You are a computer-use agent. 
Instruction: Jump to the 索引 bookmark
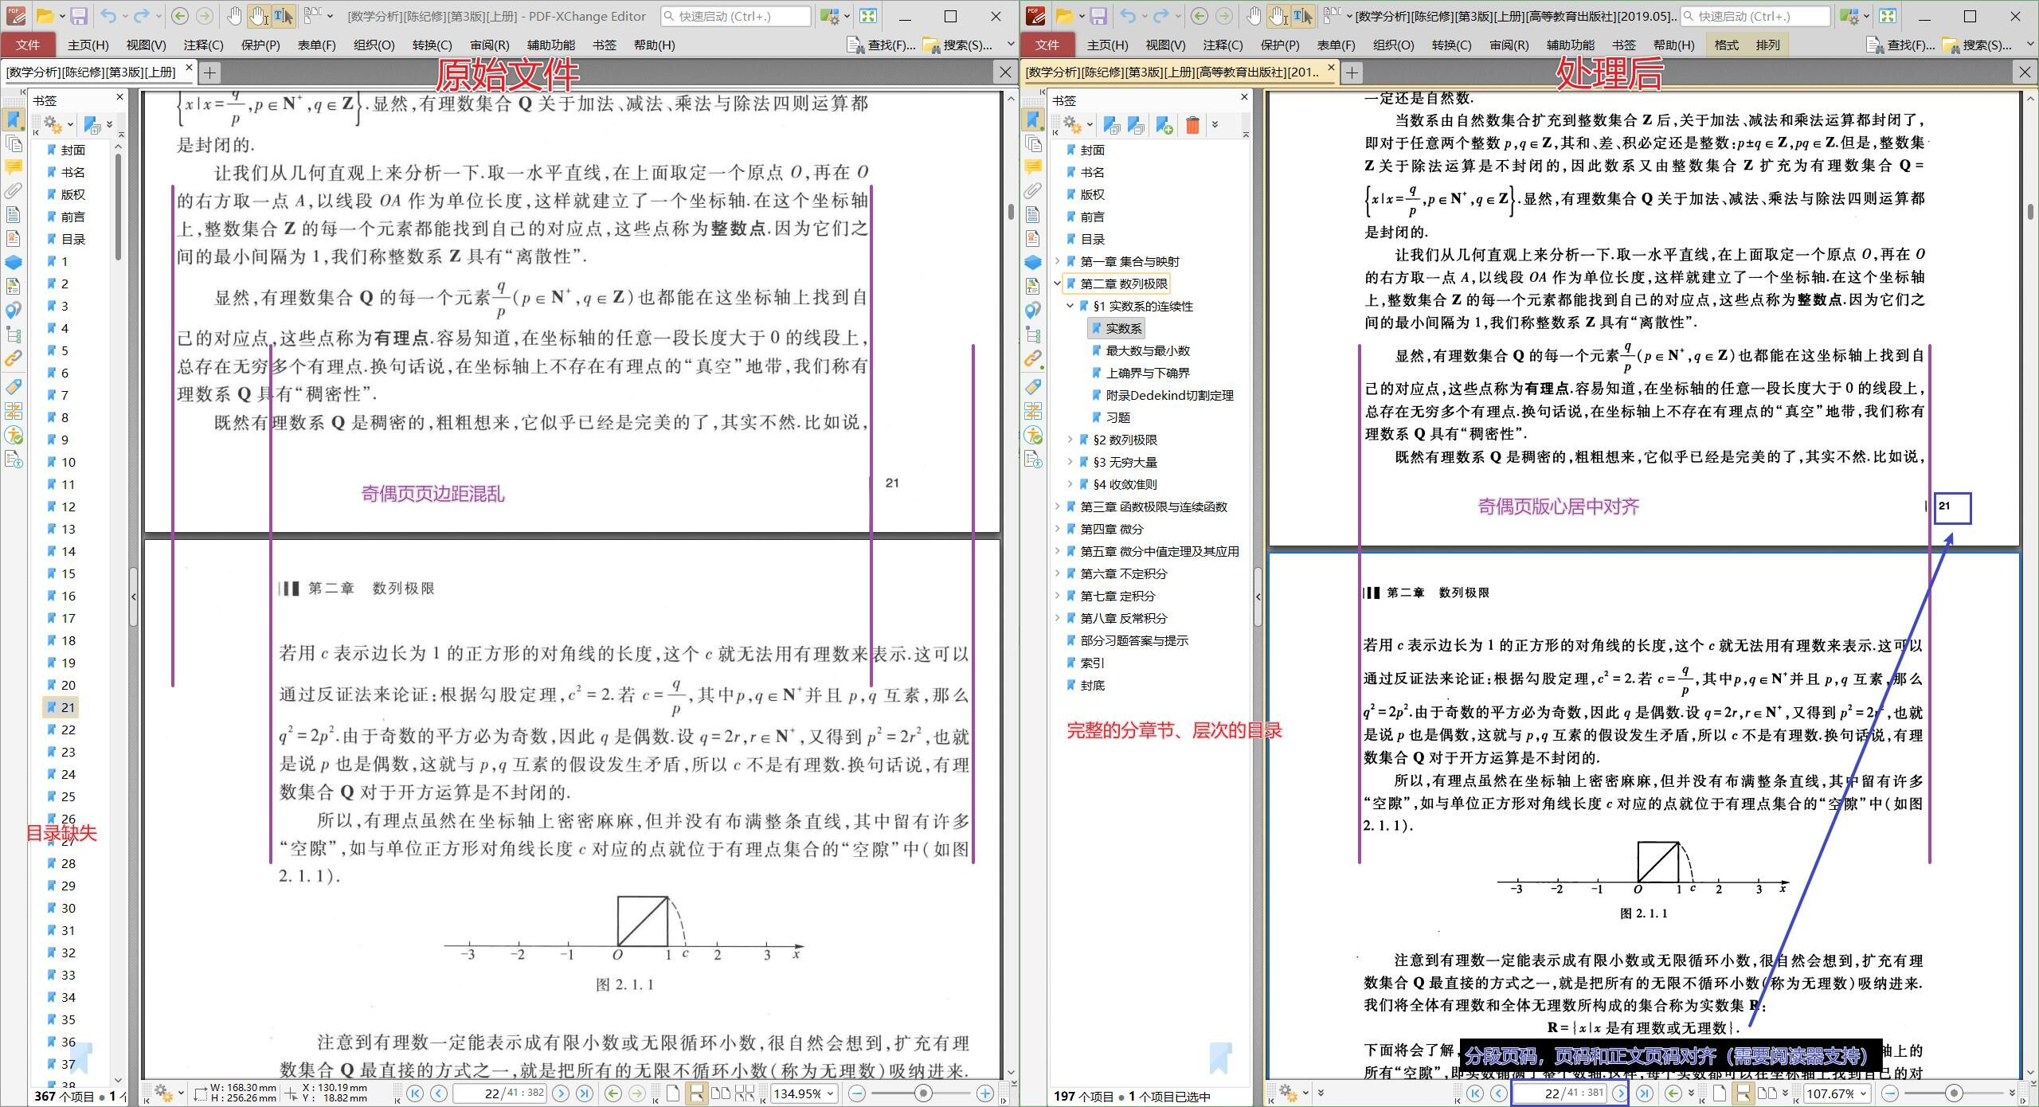pos(1092,663)
